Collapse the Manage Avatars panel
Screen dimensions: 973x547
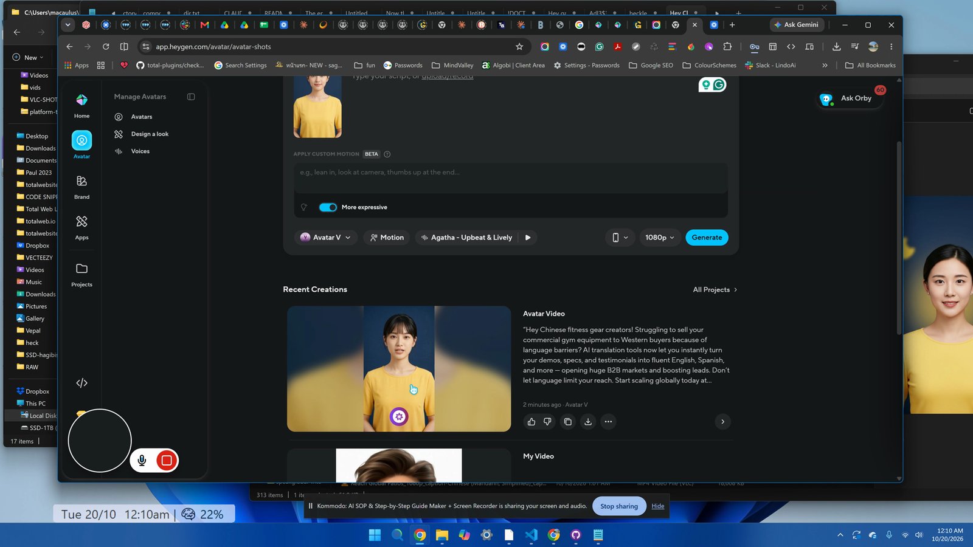(191, 97)
